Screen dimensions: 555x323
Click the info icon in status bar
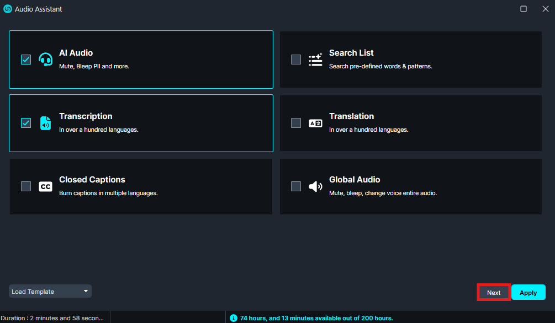pos(233,318)
